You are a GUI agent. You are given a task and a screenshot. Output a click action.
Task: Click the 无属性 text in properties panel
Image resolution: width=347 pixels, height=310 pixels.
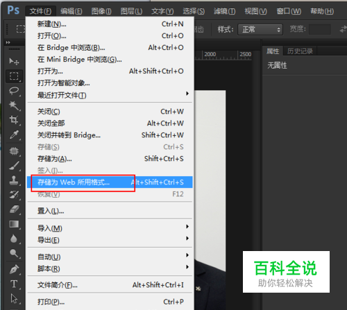click(277, 65)
